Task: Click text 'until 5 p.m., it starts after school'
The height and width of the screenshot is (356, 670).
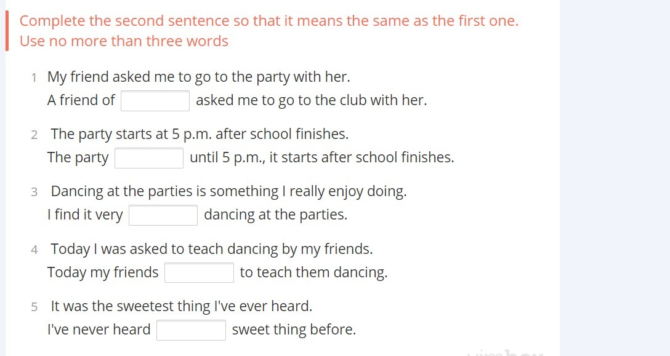Action: pyautogui.click(x=321, y=158)
